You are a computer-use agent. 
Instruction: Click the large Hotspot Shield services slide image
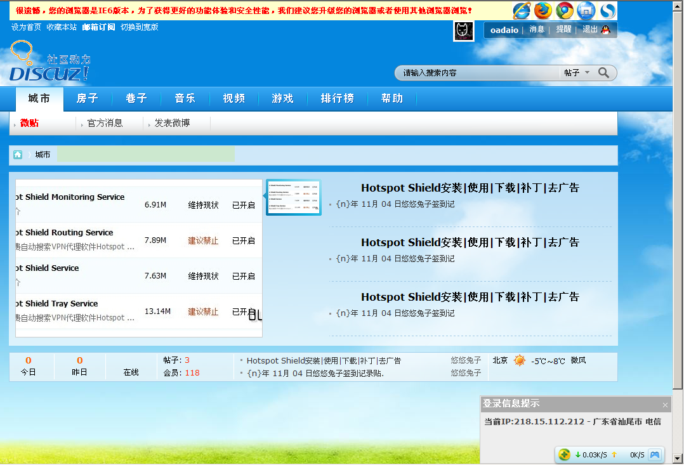click(x=139, y=258)
